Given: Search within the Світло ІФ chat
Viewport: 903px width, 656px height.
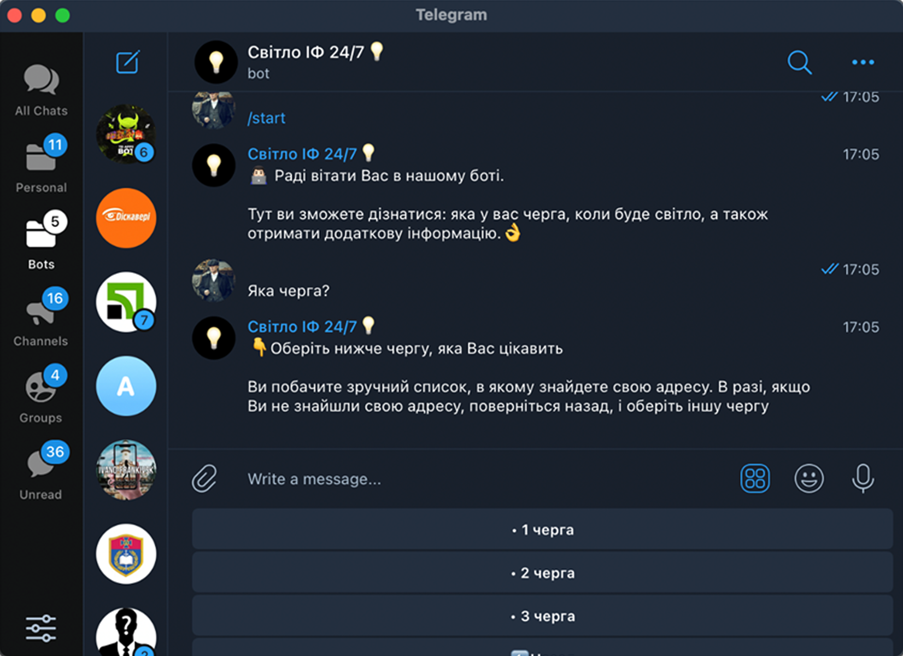Looking at the screenshot, I should click(x=799, y=62).
